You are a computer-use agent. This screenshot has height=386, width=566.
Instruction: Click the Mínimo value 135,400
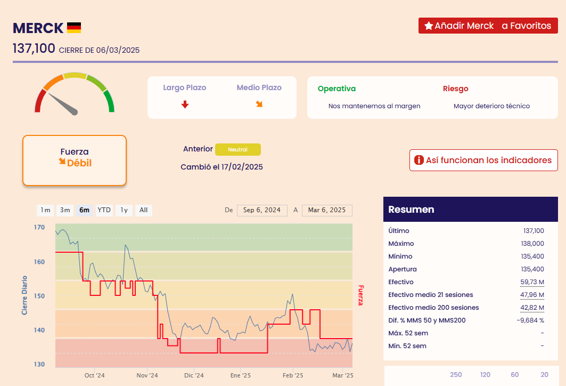click(532, 256)
